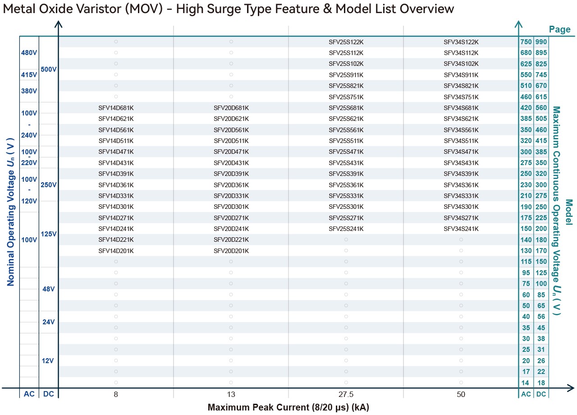Select the 27.5 kA peak current column
The height and width of the screenshot is (415, 577).
pos(346,394)
